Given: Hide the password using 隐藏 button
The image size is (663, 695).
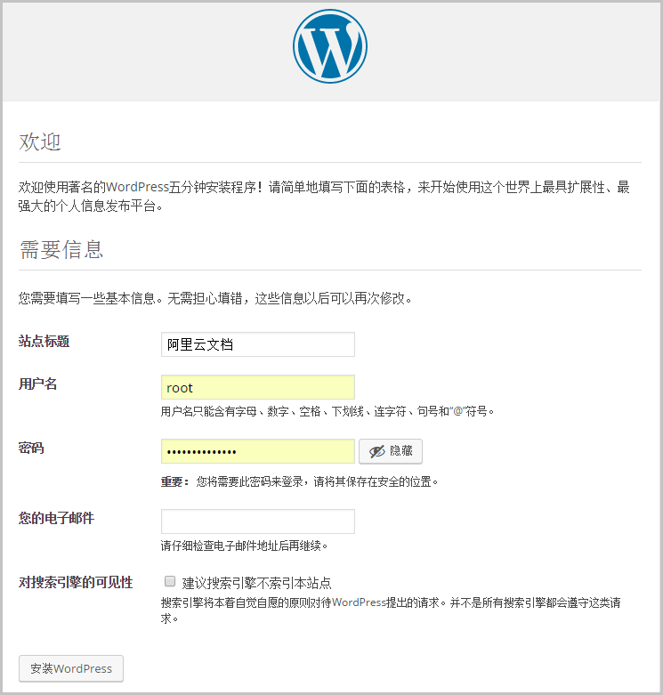Looking at the screenshot, I should coord(391,451).
